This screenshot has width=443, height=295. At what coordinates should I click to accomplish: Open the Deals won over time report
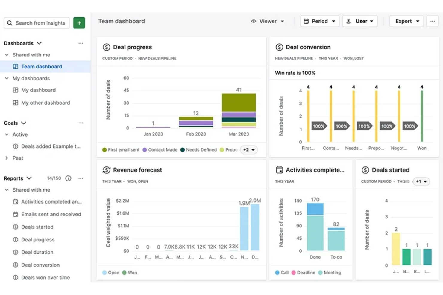pyautogui.click(x=45, y=277)
